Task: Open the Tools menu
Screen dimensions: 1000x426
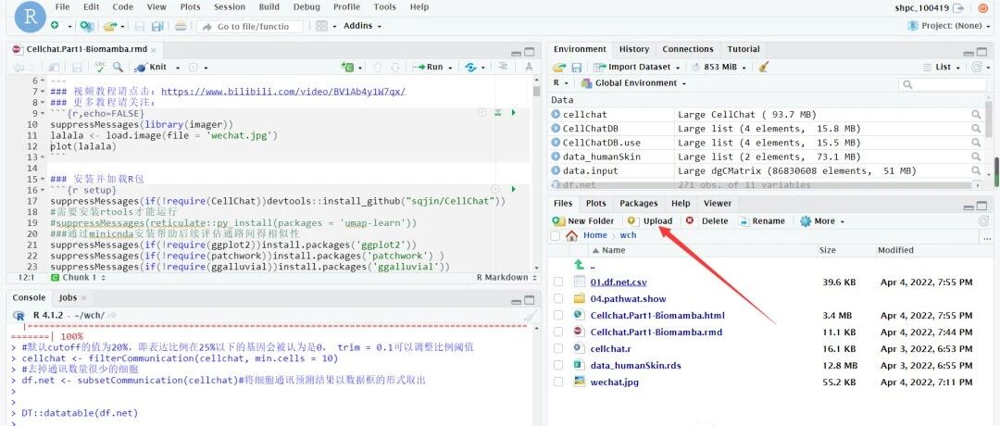Action: click(x=384, y=7)
